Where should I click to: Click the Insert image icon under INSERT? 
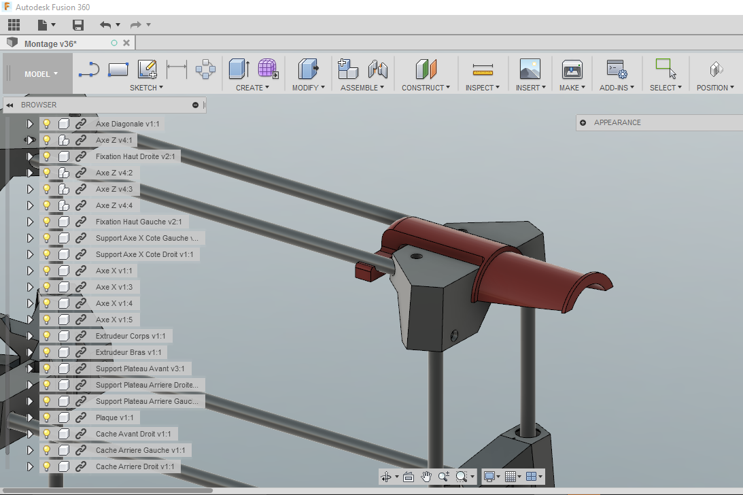[x=530, y=69]
